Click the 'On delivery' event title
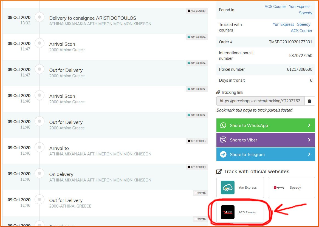319x227 pixels. pyautogui.click(x=61, y=174)
